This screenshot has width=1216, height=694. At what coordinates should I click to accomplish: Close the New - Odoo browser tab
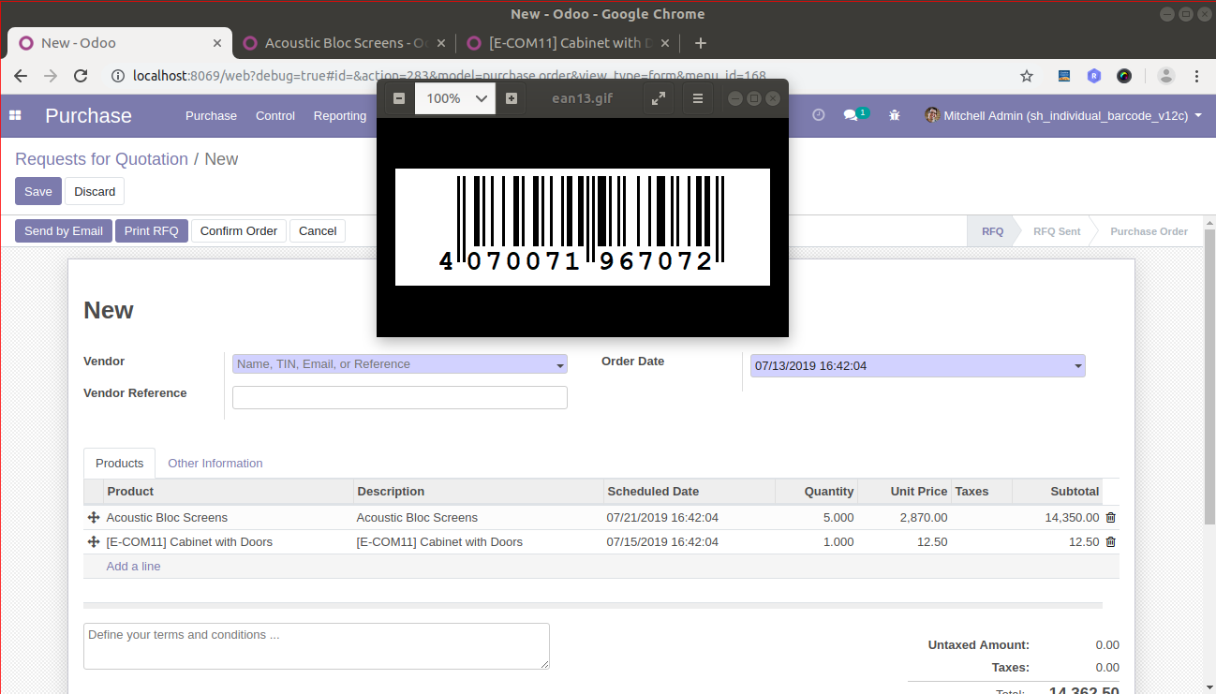click(217, 43)
